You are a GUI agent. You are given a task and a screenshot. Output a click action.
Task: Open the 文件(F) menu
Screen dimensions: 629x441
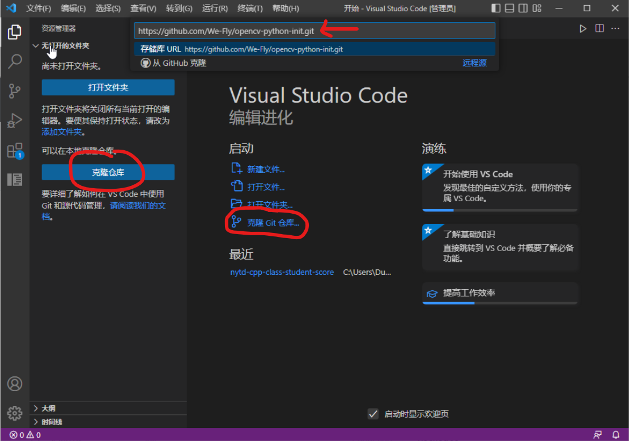(x=39, y=9)
